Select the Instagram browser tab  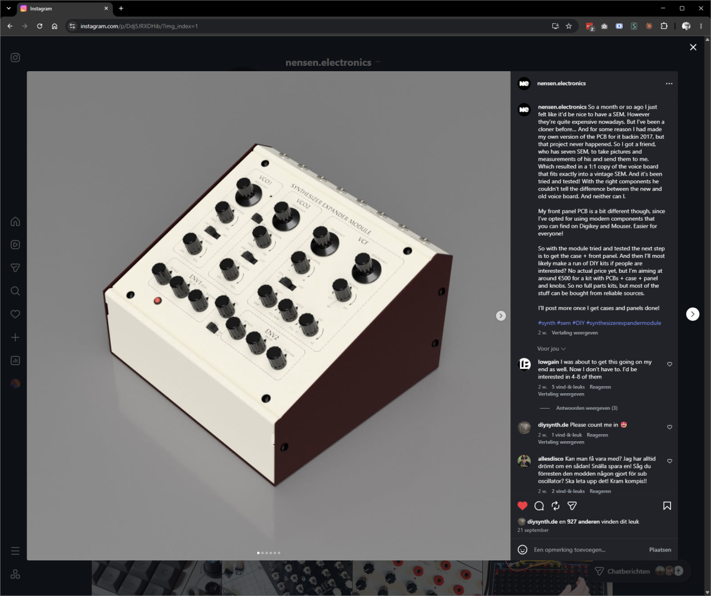pyautogui.click(x=64, y=8)
